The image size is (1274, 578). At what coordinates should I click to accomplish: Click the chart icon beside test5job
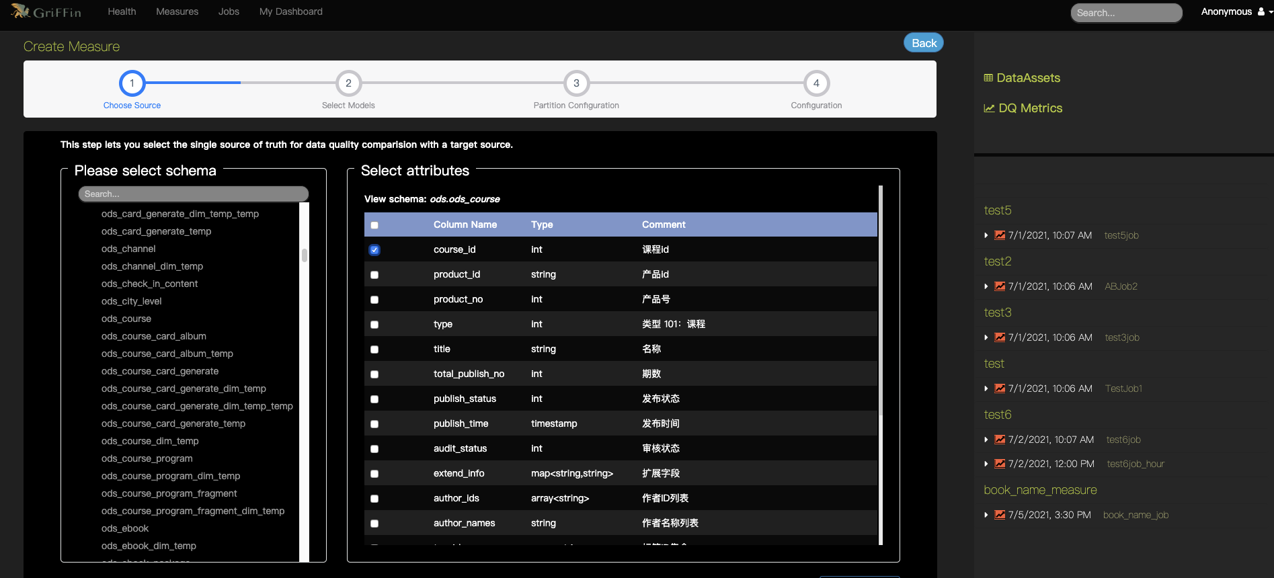(x=1000, y=235)
